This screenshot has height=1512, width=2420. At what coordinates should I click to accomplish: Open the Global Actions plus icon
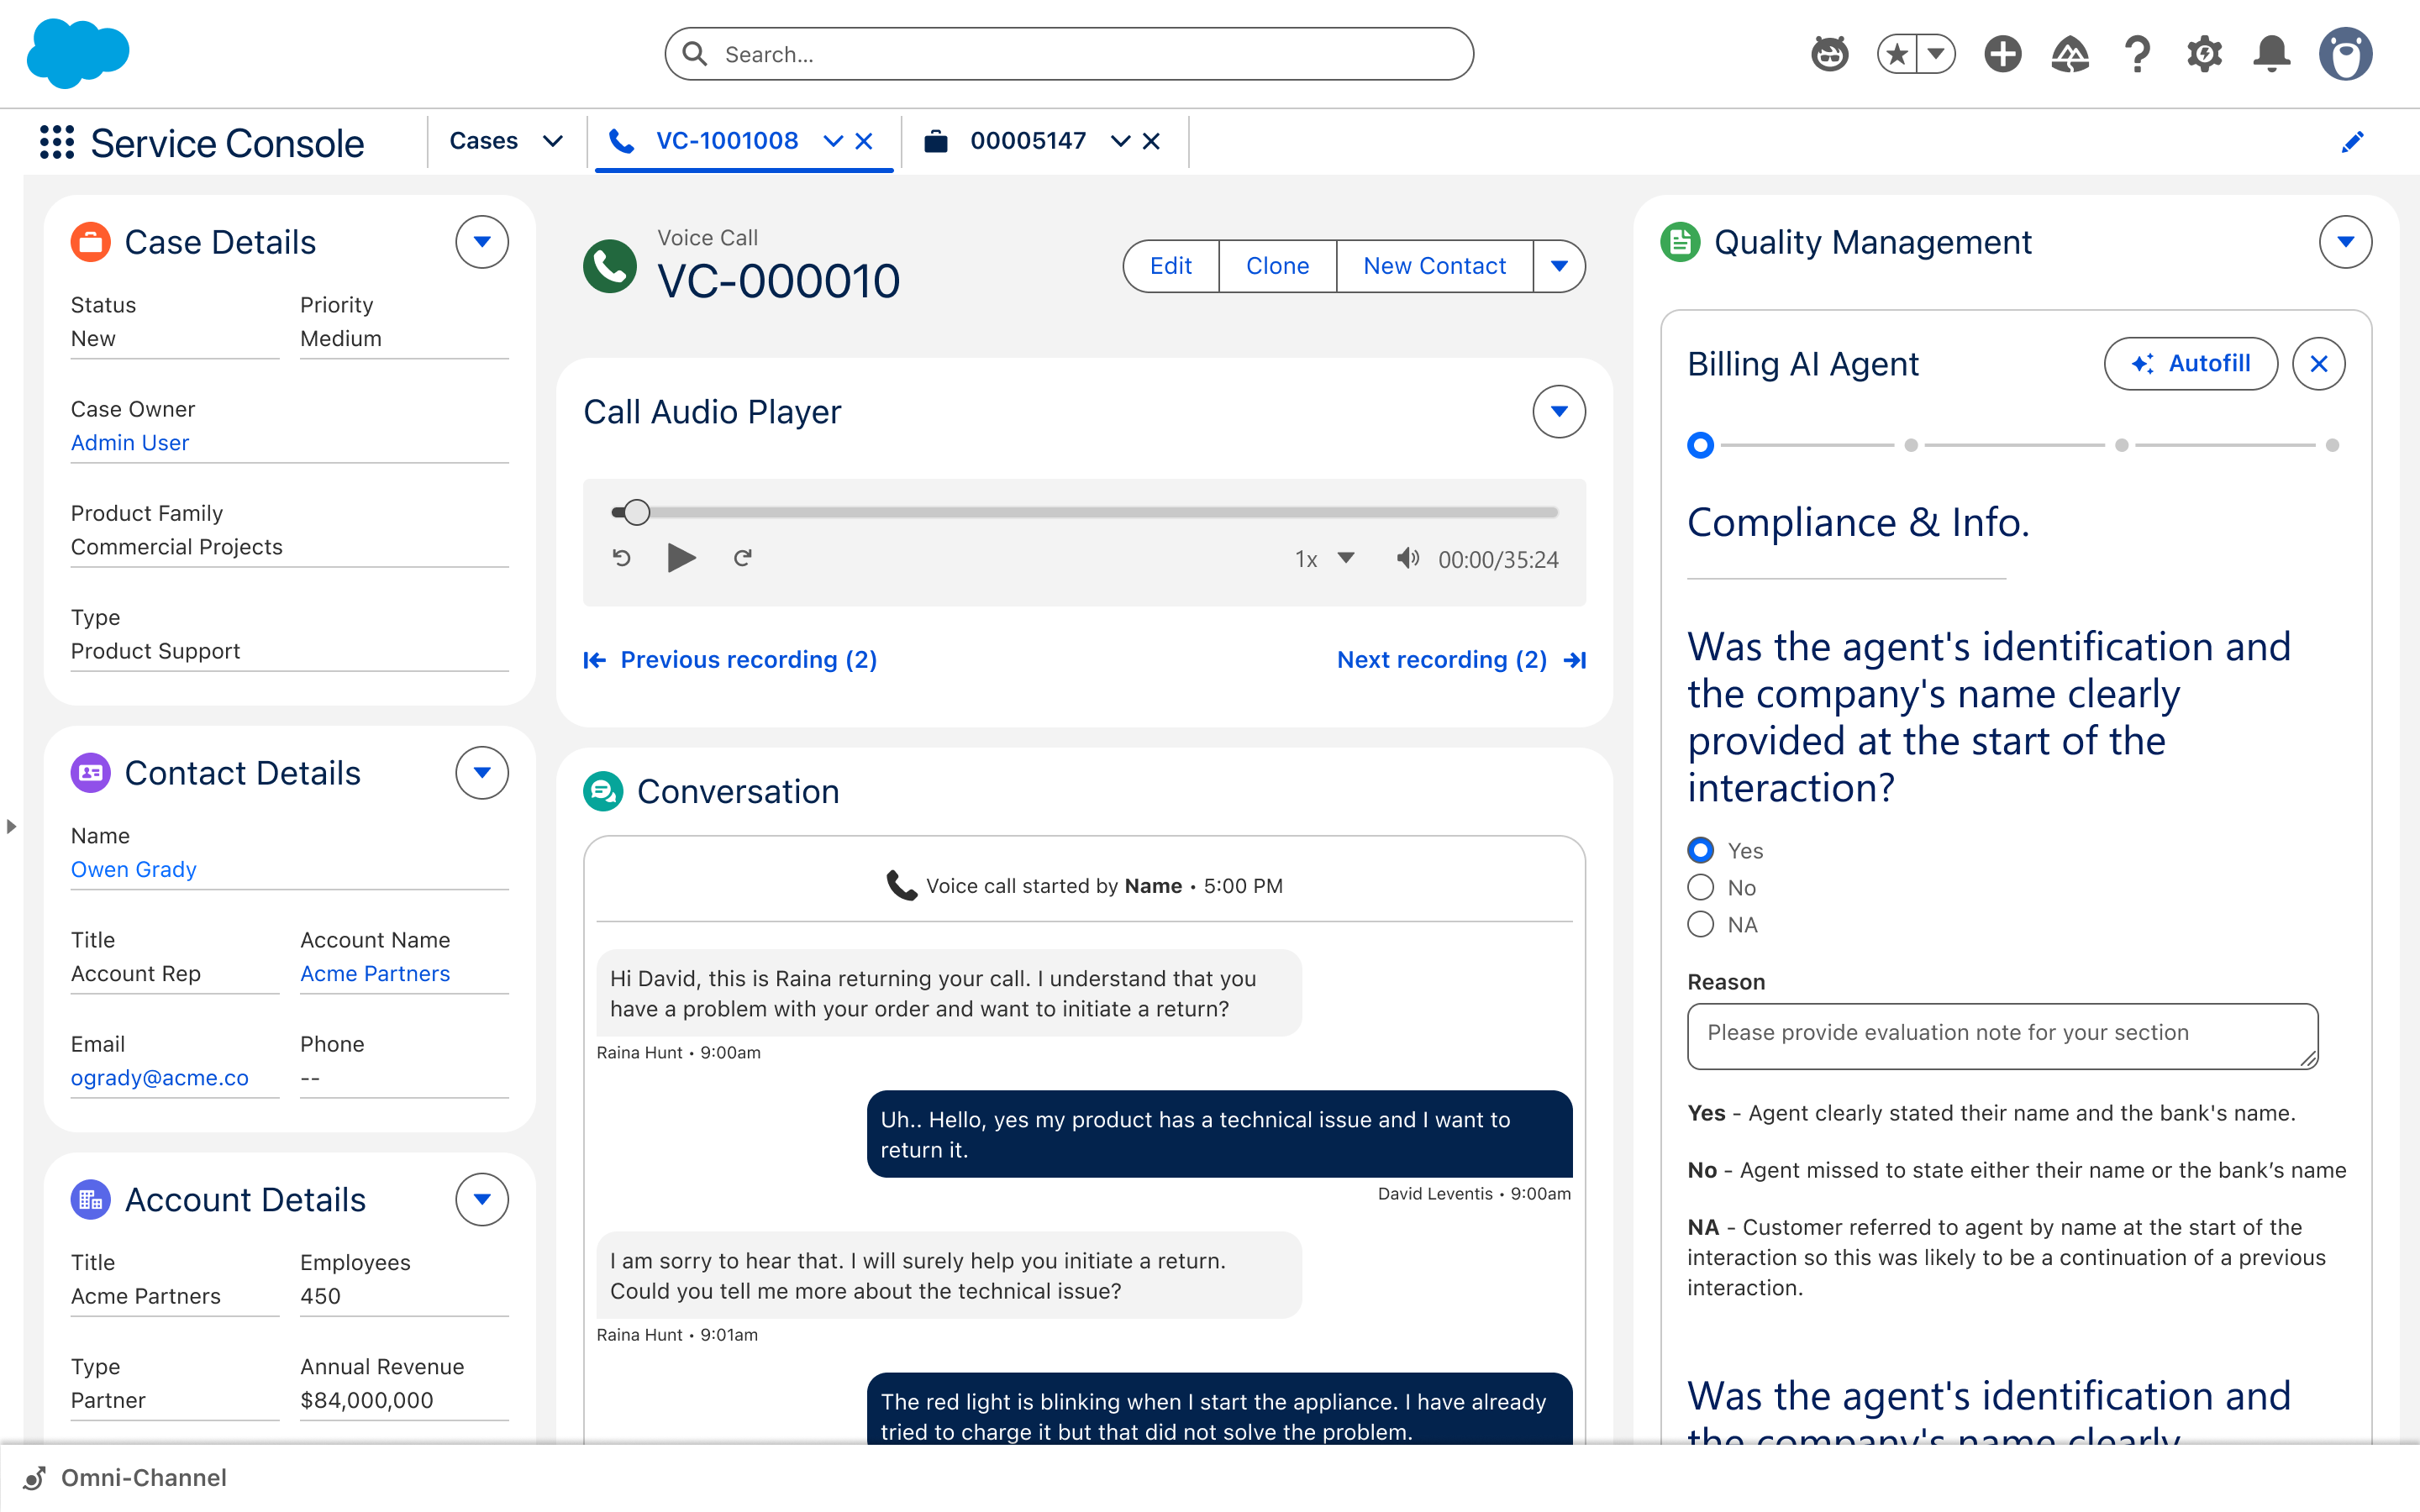click(2003, 54)
